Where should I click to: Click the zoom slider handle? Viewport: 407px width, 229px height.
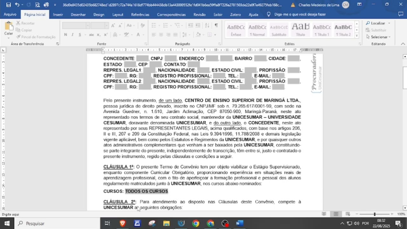[375, 214]
